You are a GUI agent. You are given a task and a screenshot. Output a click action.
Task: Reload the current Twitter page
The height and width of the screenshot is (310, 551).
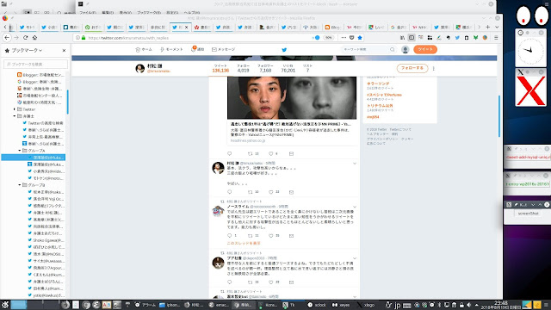pyautogui.click(x=26, y=38)
